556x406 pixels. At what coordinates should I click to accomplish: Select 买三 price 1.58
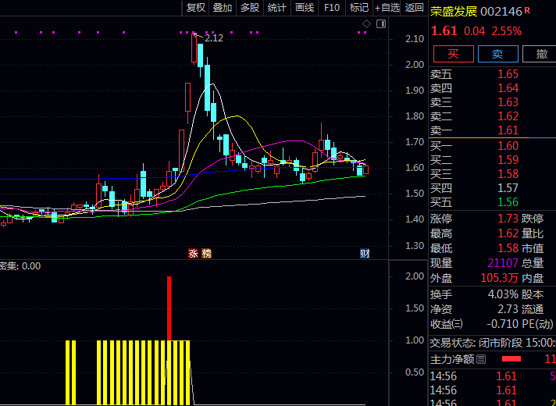tap(508, 174)
